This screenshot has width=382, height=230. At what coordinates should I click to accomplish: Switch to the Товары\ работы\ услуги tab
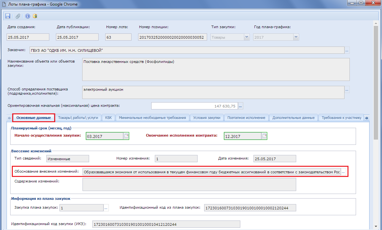pyautogui.click(x=78, y=118)
